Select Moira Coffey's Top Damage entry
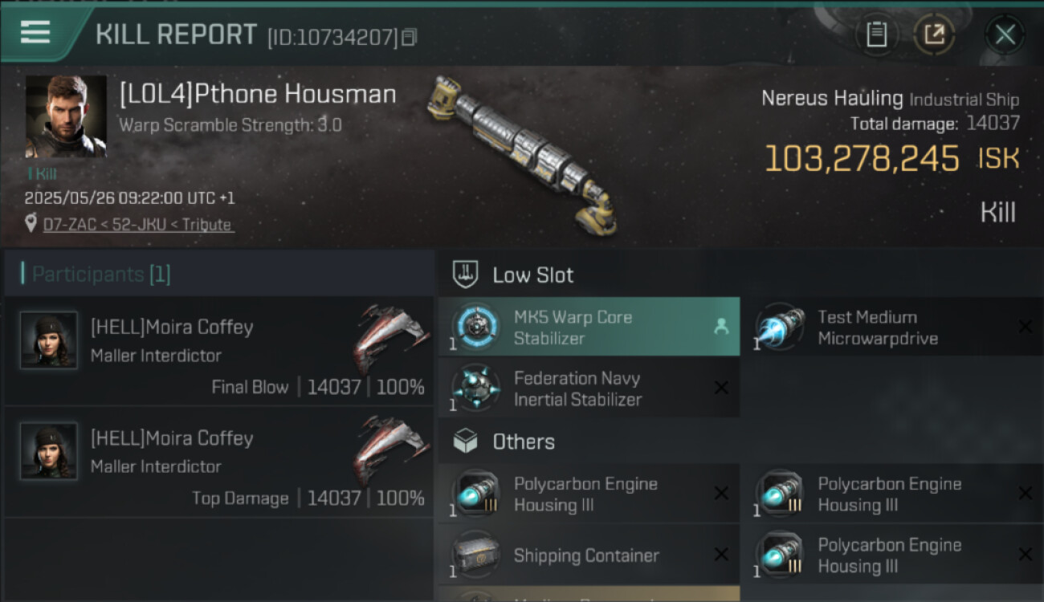 218,462
